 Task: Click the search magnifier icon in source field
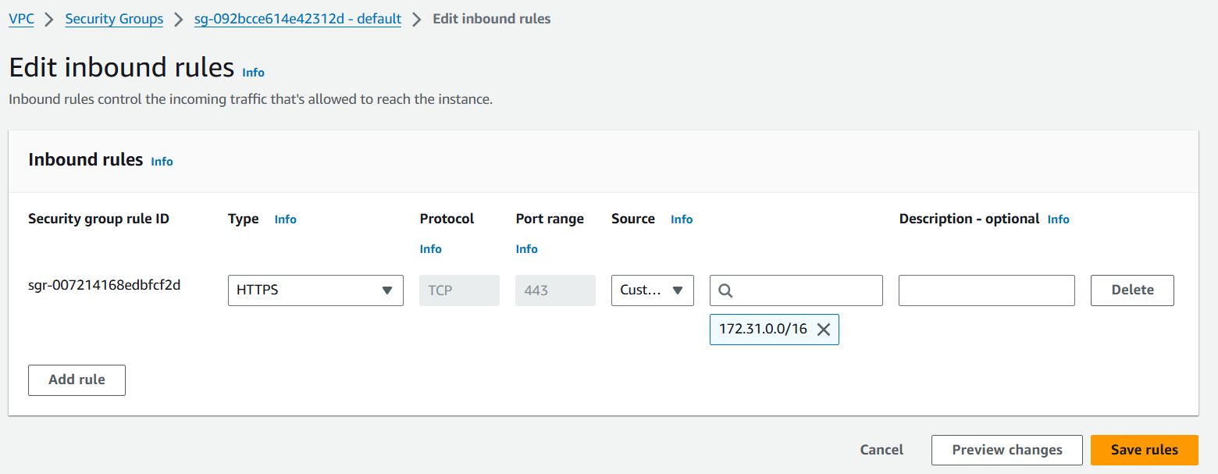[x=725, y=290]
